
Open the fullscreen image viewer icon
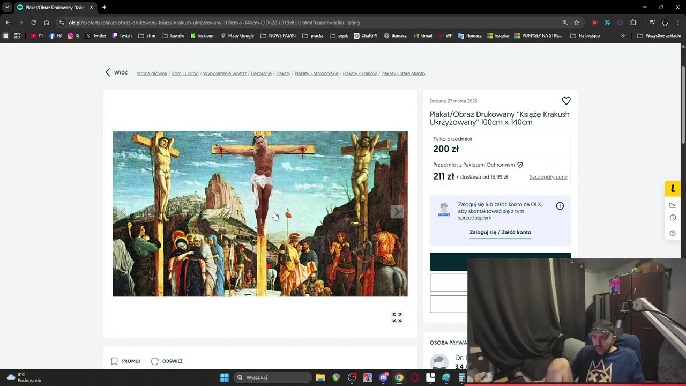397,318
